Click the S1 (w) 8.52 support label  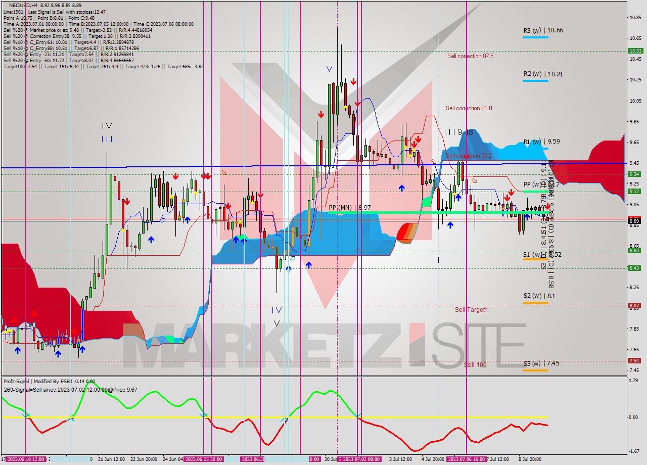pyautogui.click(x=542, y=254)
